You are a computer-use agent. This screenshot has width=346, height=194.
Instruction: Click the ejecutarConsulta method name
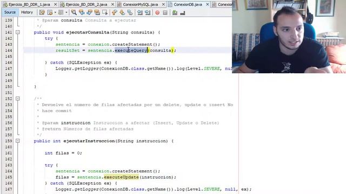point(88,32)
